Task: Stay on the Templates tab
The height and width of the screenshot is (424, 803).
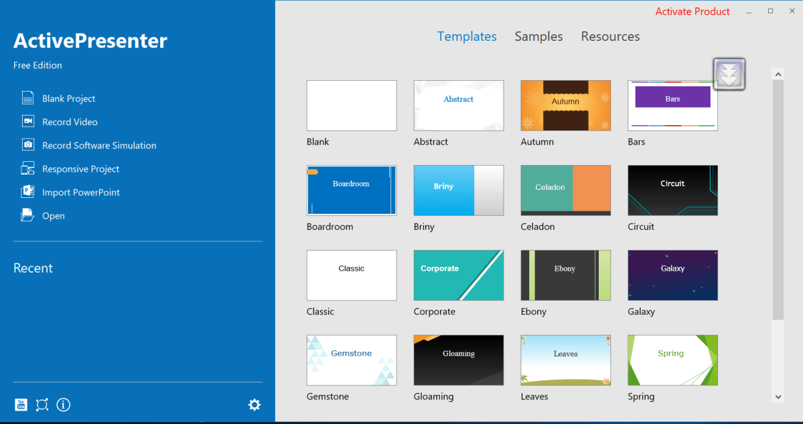Action: click(467, 36)
